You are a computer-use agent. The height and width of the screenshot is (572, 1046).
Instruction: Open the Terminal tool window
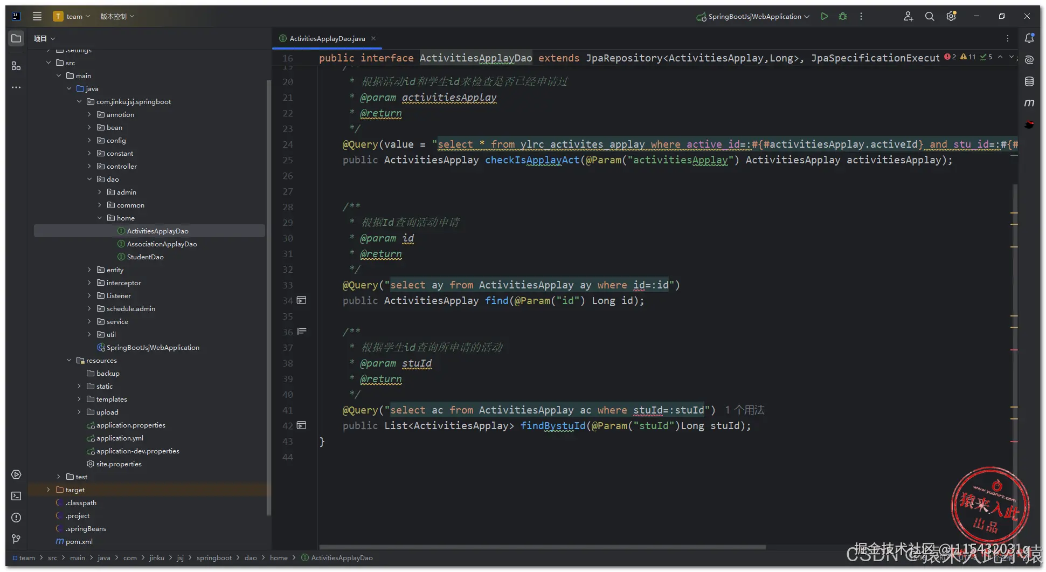click(16, 496)
